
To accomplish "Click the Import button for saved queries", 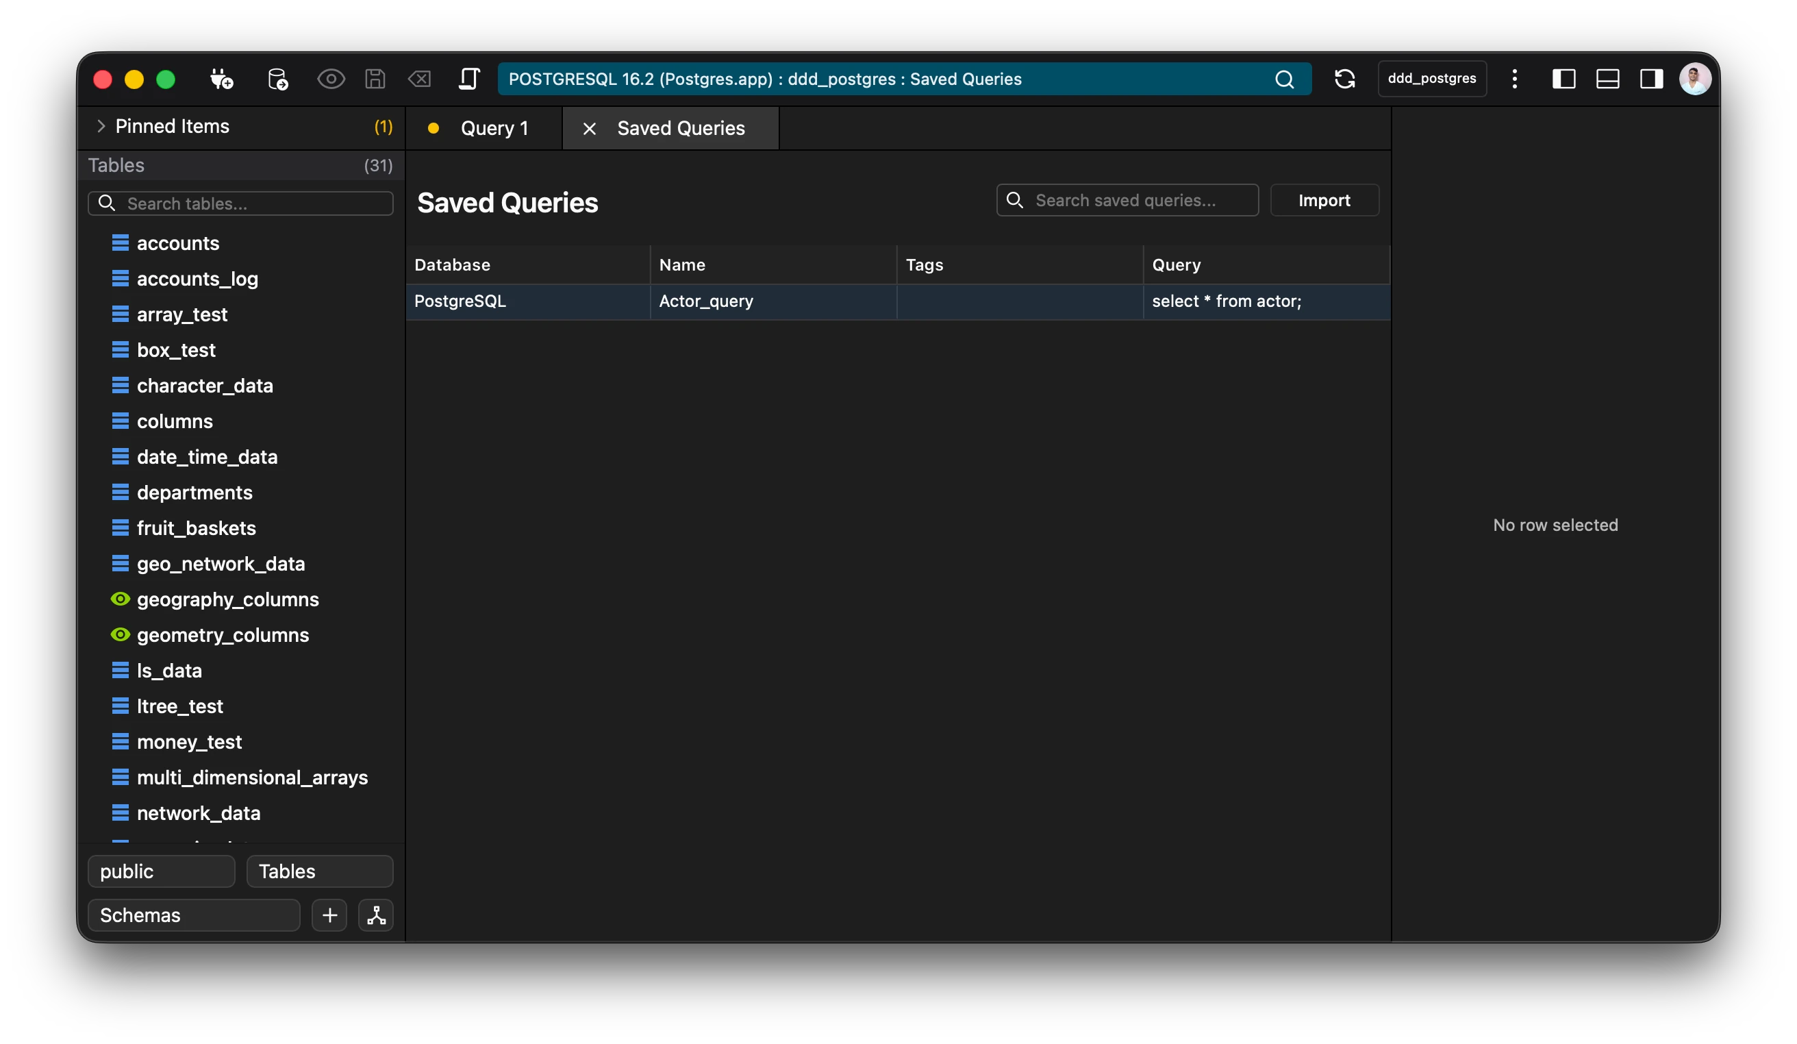I will tap(1324, 201).
